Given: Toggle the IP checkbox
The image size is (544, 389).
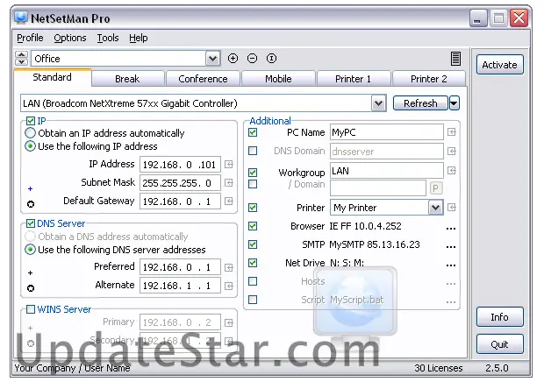Looking at the screenshot, I should click(x=31, y=121).
